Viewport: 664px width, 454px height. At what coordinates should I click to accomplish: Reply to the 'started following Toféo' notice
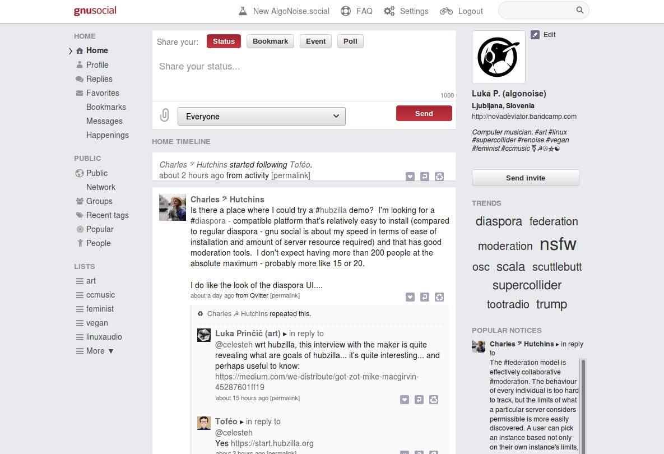pos(424,177)
